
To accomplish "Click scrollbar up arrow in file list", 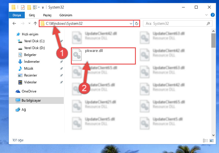I will [x=213, y=31].
